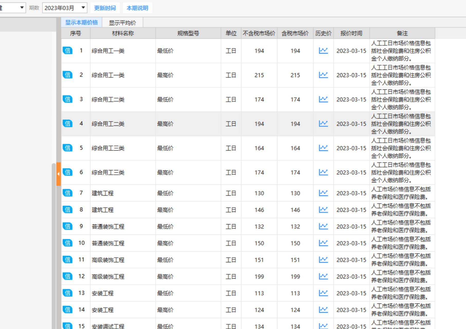Open the 信 icon for row 10
Viewport: 466px width, 329px height.
pyautogui.click(x=68, y=243)
